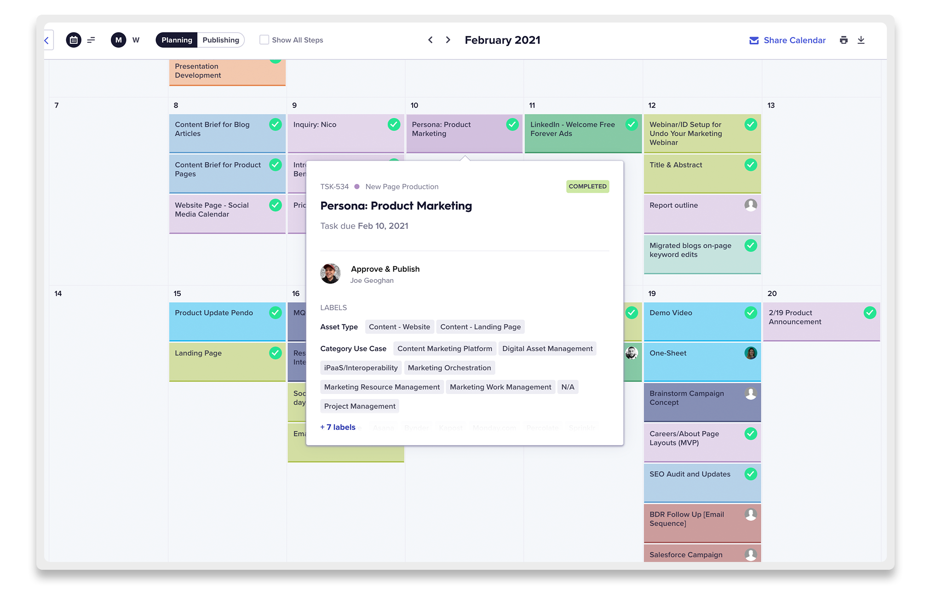Screen dimensions: 931x596
Task: Click the Share Calendar icon
Action: [755, 40]
